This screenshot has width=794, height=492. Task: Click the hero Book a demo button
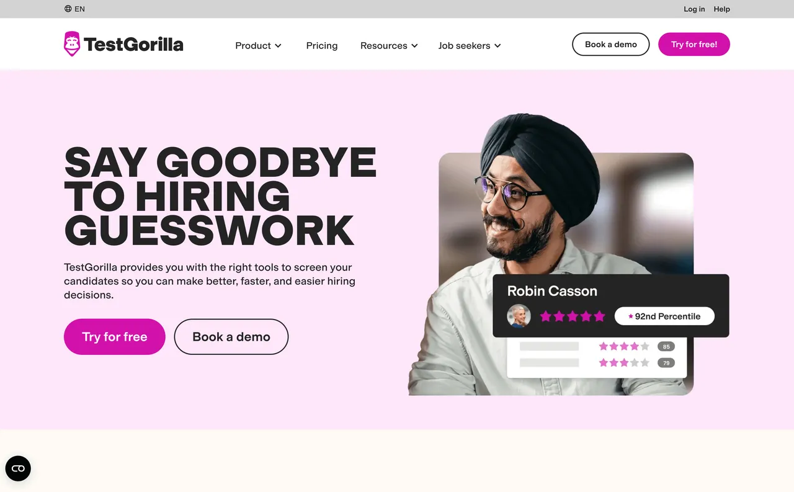coord(231,337)
